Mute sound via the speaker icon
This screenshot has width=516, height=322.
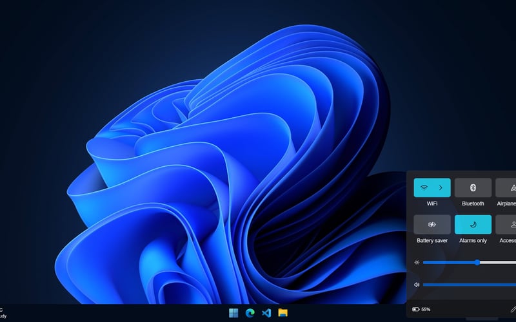pos(417,285)
